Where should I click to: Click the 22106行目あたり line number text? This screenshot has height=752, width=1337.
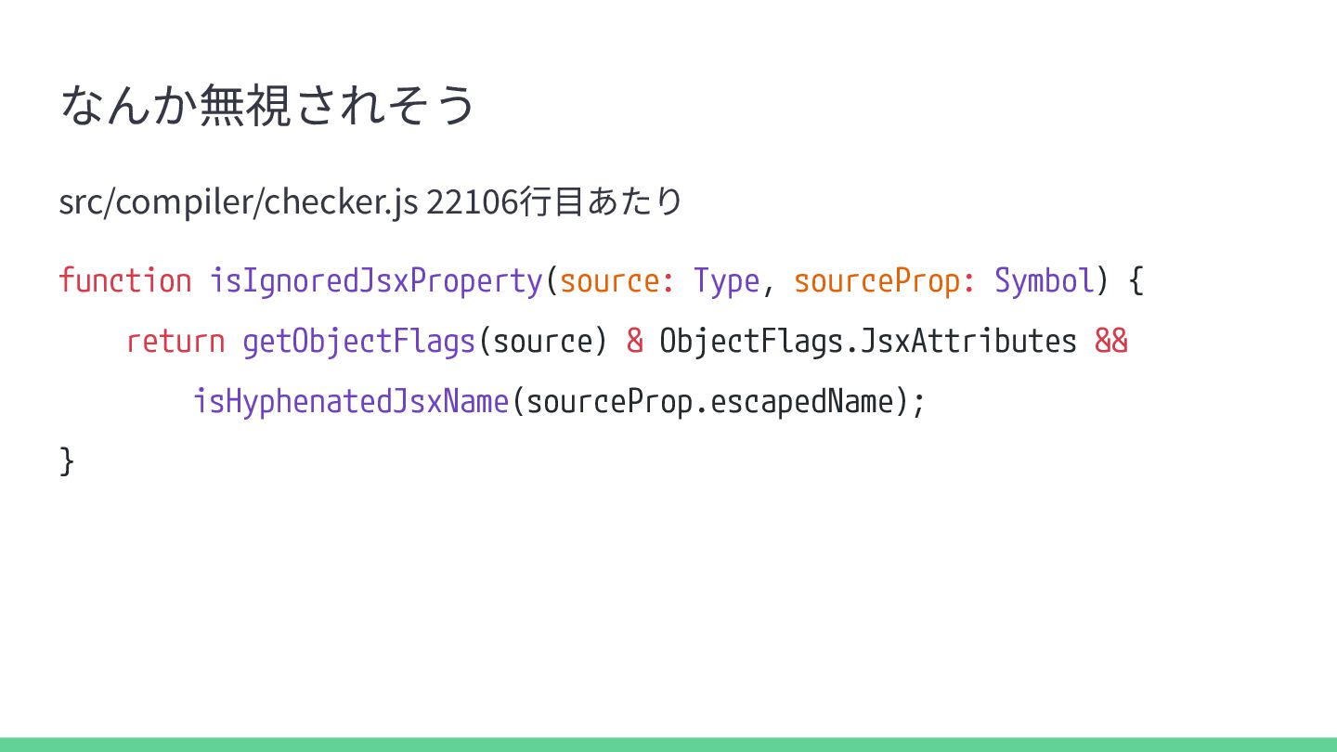554,201
